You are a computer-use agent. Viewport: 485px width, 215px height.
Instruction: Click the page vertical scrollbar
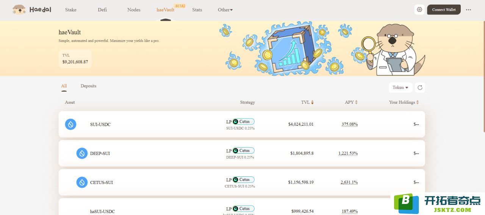484,76
